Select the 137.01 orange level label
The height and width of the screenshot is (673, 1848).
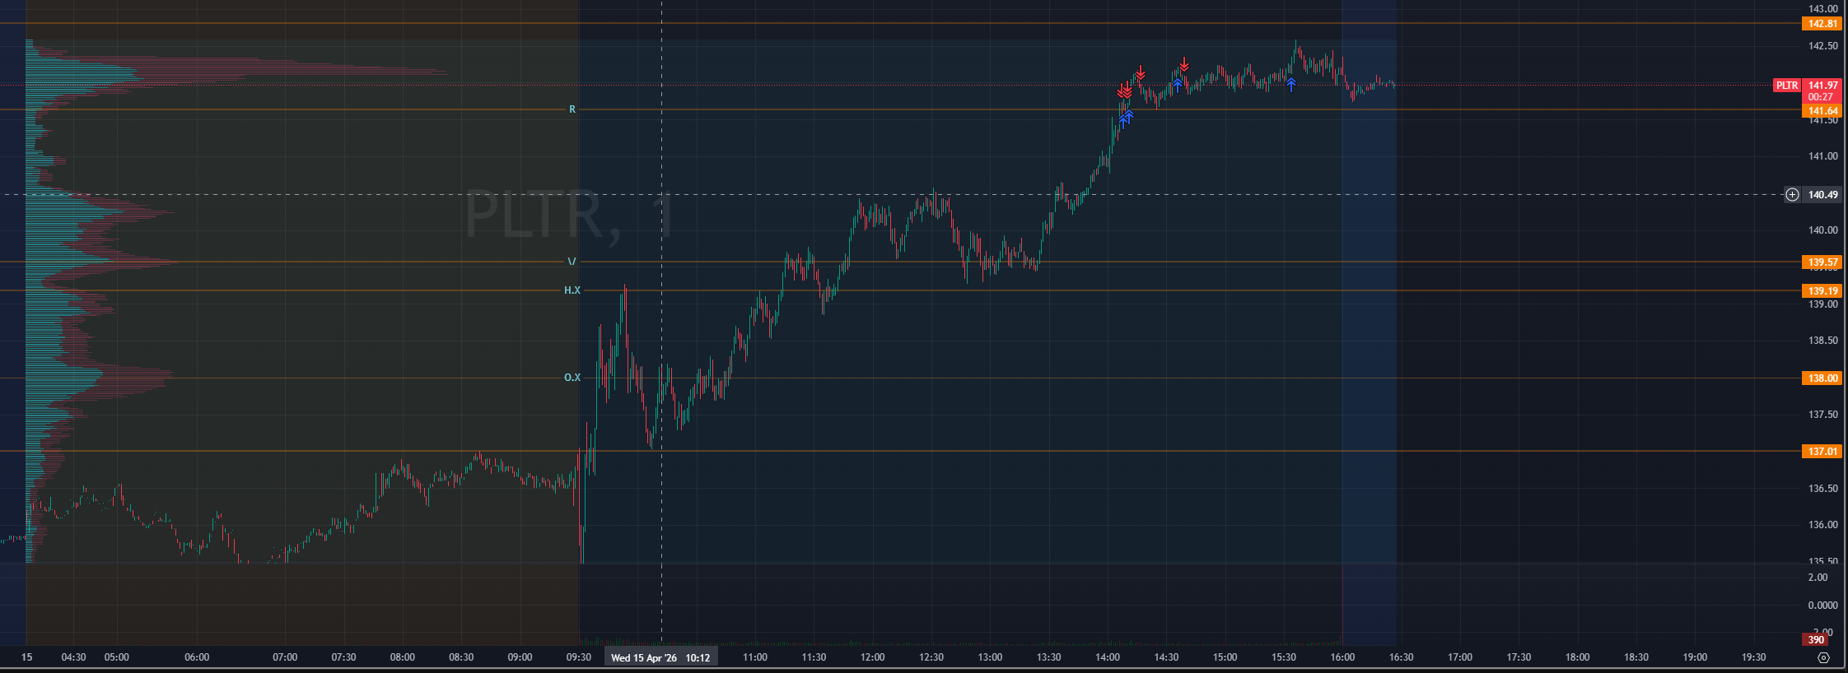tap(1822, 452)
